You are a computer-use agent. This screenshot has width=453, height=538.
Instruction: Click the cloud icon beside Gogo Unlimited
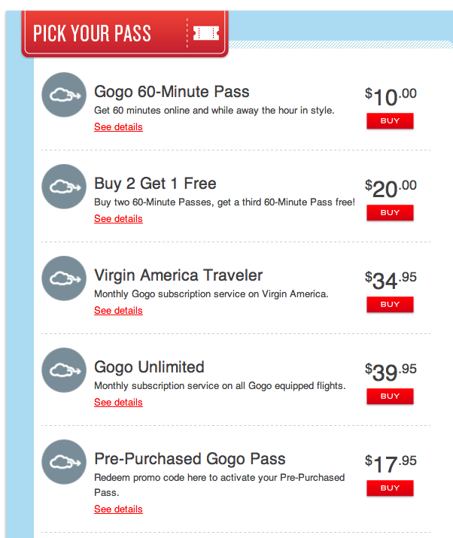click(64, 370)
